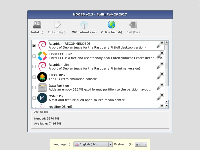This screenshot has height=150, width=200.
Task: Click network source icon on Raspbian Lite row
Action: pos(160,66)
